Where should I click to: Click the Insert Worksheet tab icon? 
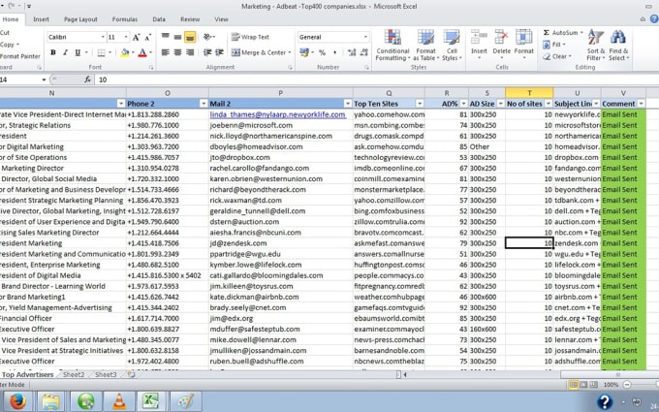[x=131, y=374]
